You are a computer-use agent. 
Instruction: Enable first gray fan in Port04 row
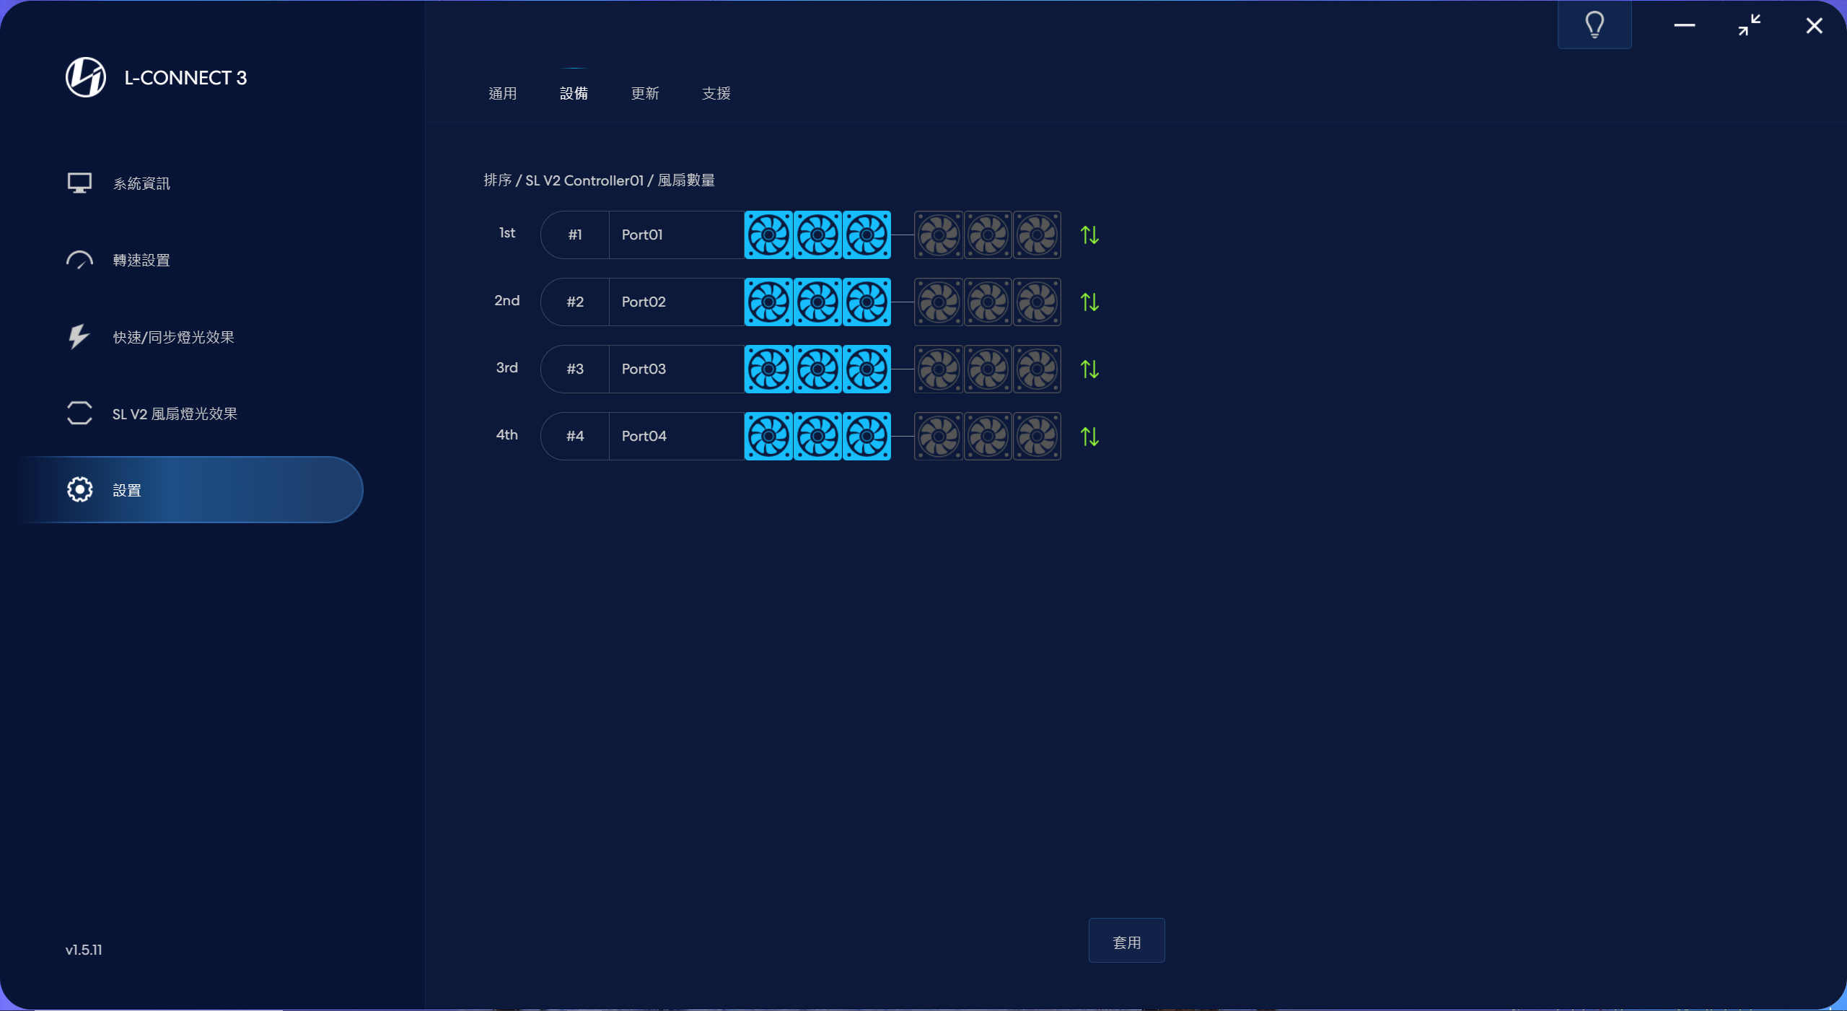point(939,437)
